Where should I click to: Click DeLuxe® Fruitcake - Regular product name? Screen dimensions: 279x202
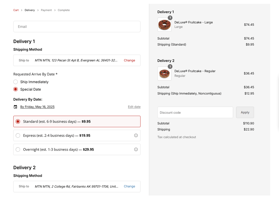coord(195,71)
